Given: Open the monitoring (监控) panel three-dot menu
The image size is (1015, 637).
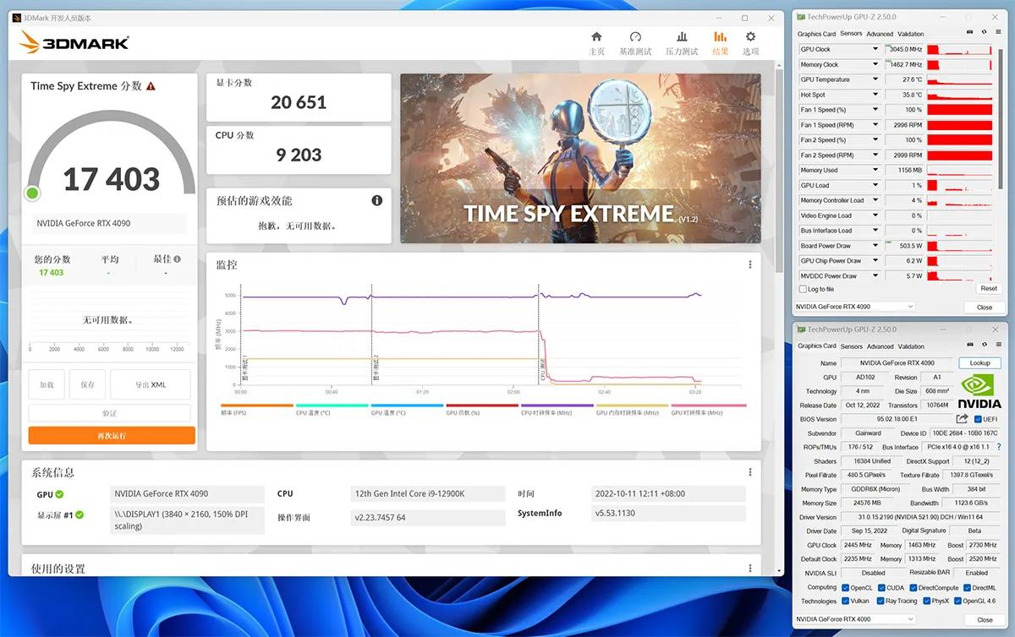Looking at the screenshot, I should point(749,264).
